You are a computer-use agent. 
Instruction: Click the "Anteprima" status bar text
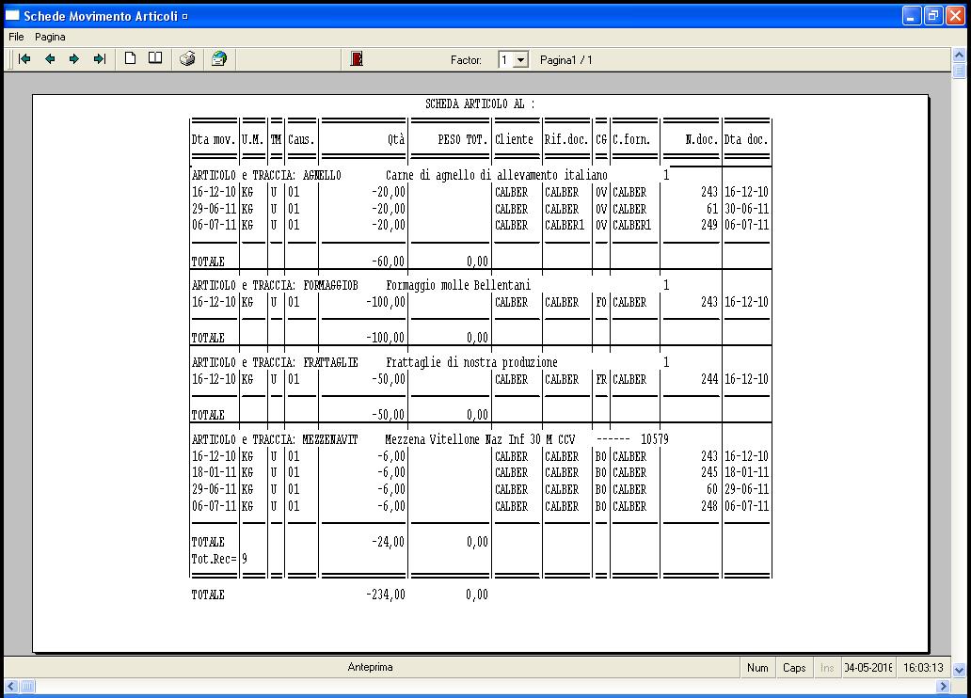pyautogui.click(x=371, y=667)
